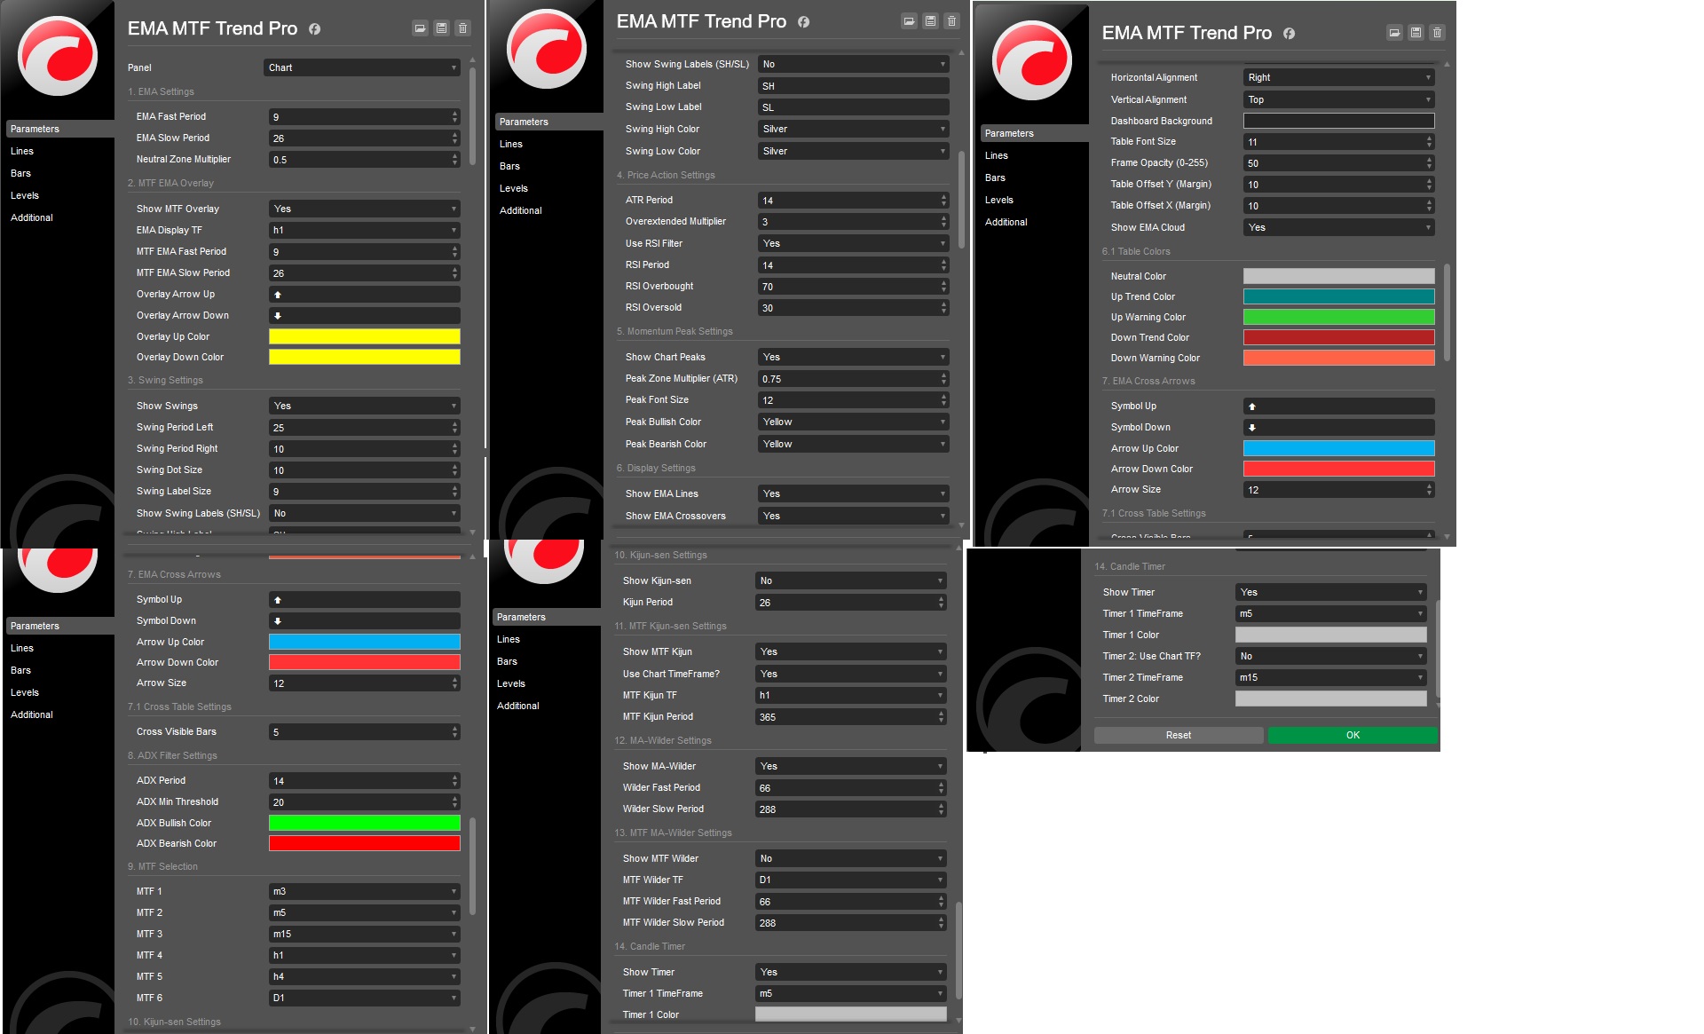Expand the Horizontal Alignment dropdown
Screen dimensions: 1704x1034
click(1338, 77)
